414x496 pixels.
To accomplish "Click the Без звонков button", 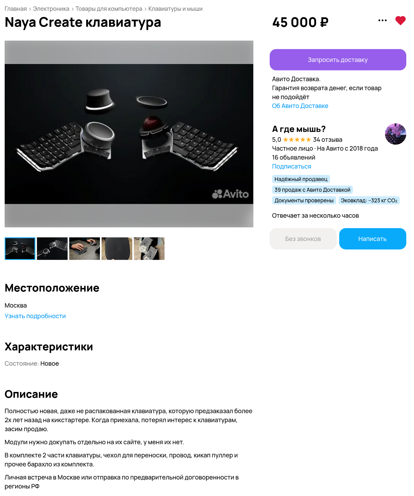I will pyautogui.click(x=303, y=239).
